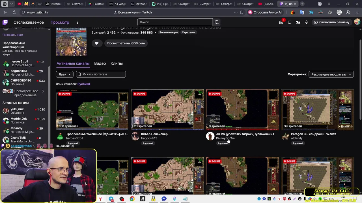Switch to the jeetbot browser tab
Image resolution: width=362 pixels, height=203 pixels.
coord(139,4)
